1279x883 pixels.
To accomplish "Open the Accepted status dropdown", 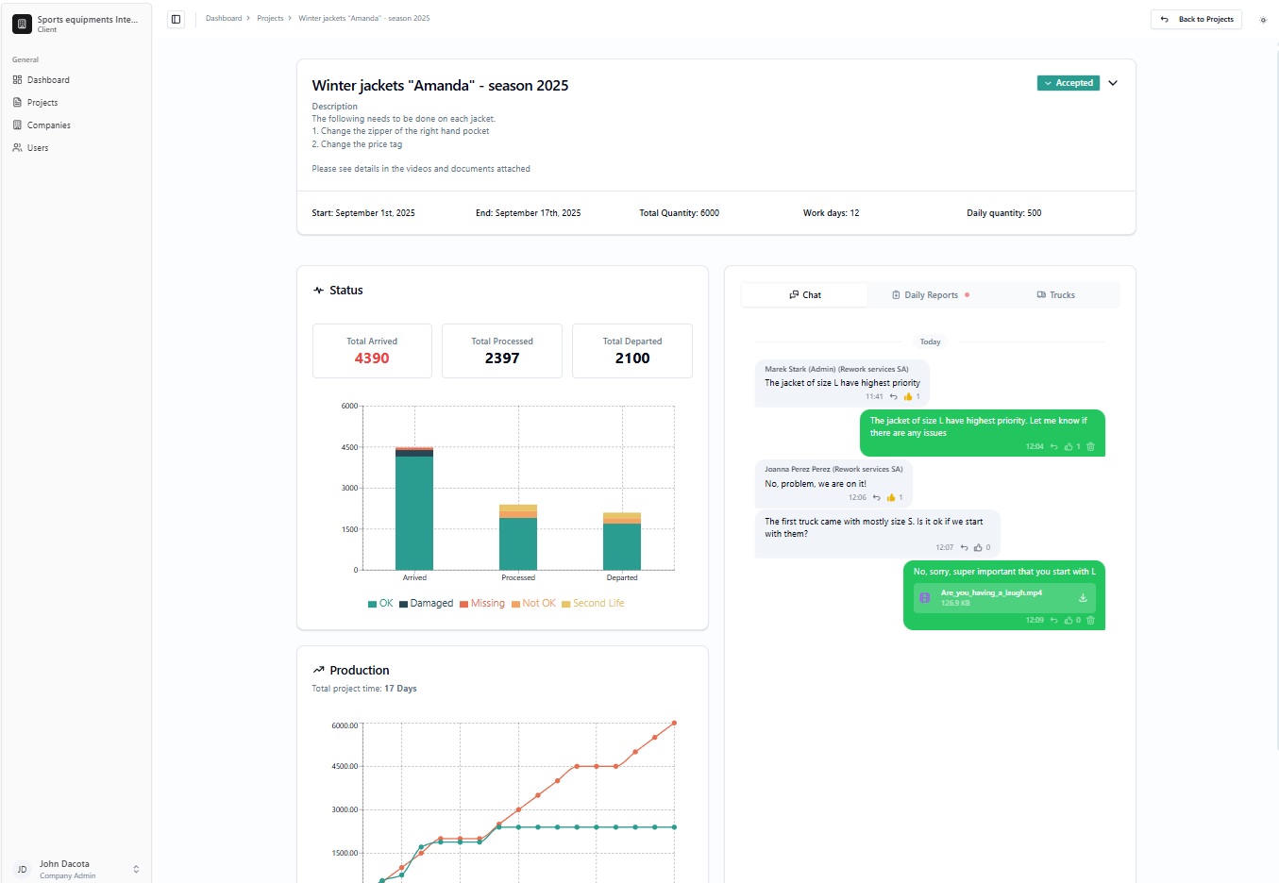I will pos(1069,83).
